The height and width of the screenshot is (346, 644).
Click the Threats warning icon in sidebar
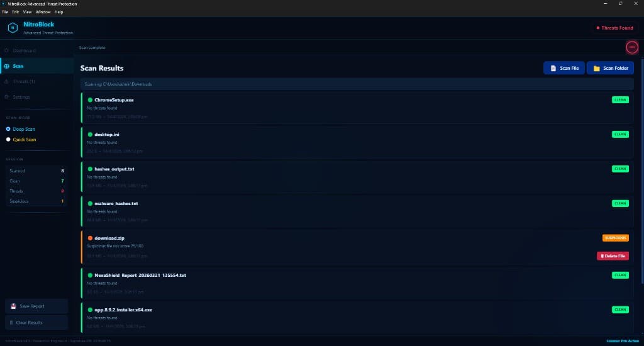point(6,81)
